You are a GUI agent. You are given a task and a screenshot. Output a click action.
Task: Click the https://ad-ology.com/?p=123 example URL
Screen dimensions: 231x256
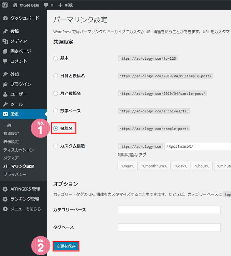tap(147, 59)
